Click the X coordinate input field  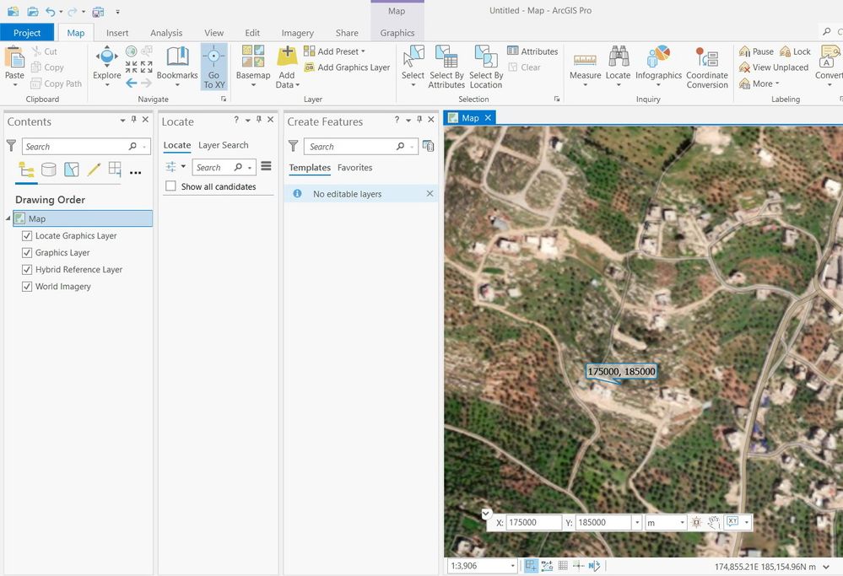(534, 522)
